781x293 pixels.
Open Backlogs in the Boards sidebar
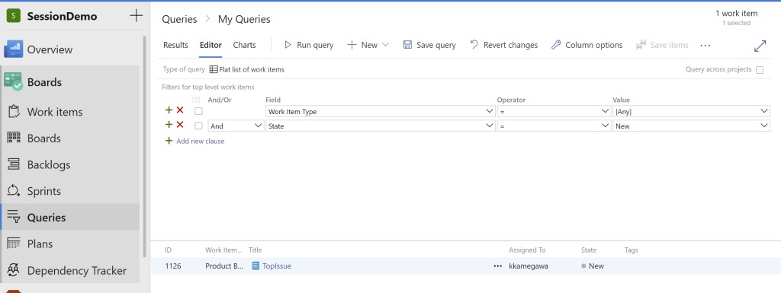click(49, 164)
